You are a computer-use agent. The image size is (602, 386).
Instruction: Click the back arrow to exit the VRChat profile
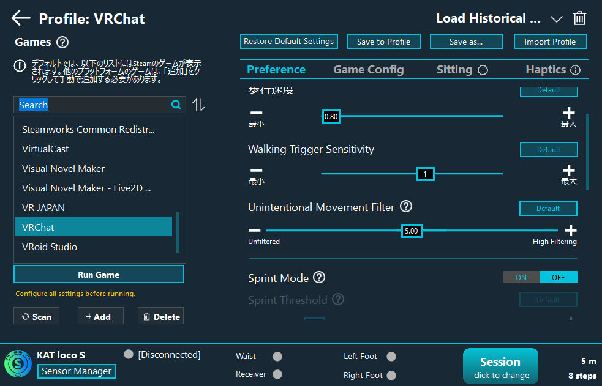tap(20, 18)
